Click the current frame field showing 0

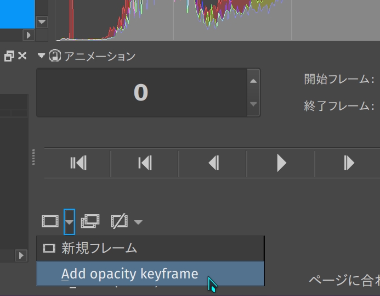(142, 92)
